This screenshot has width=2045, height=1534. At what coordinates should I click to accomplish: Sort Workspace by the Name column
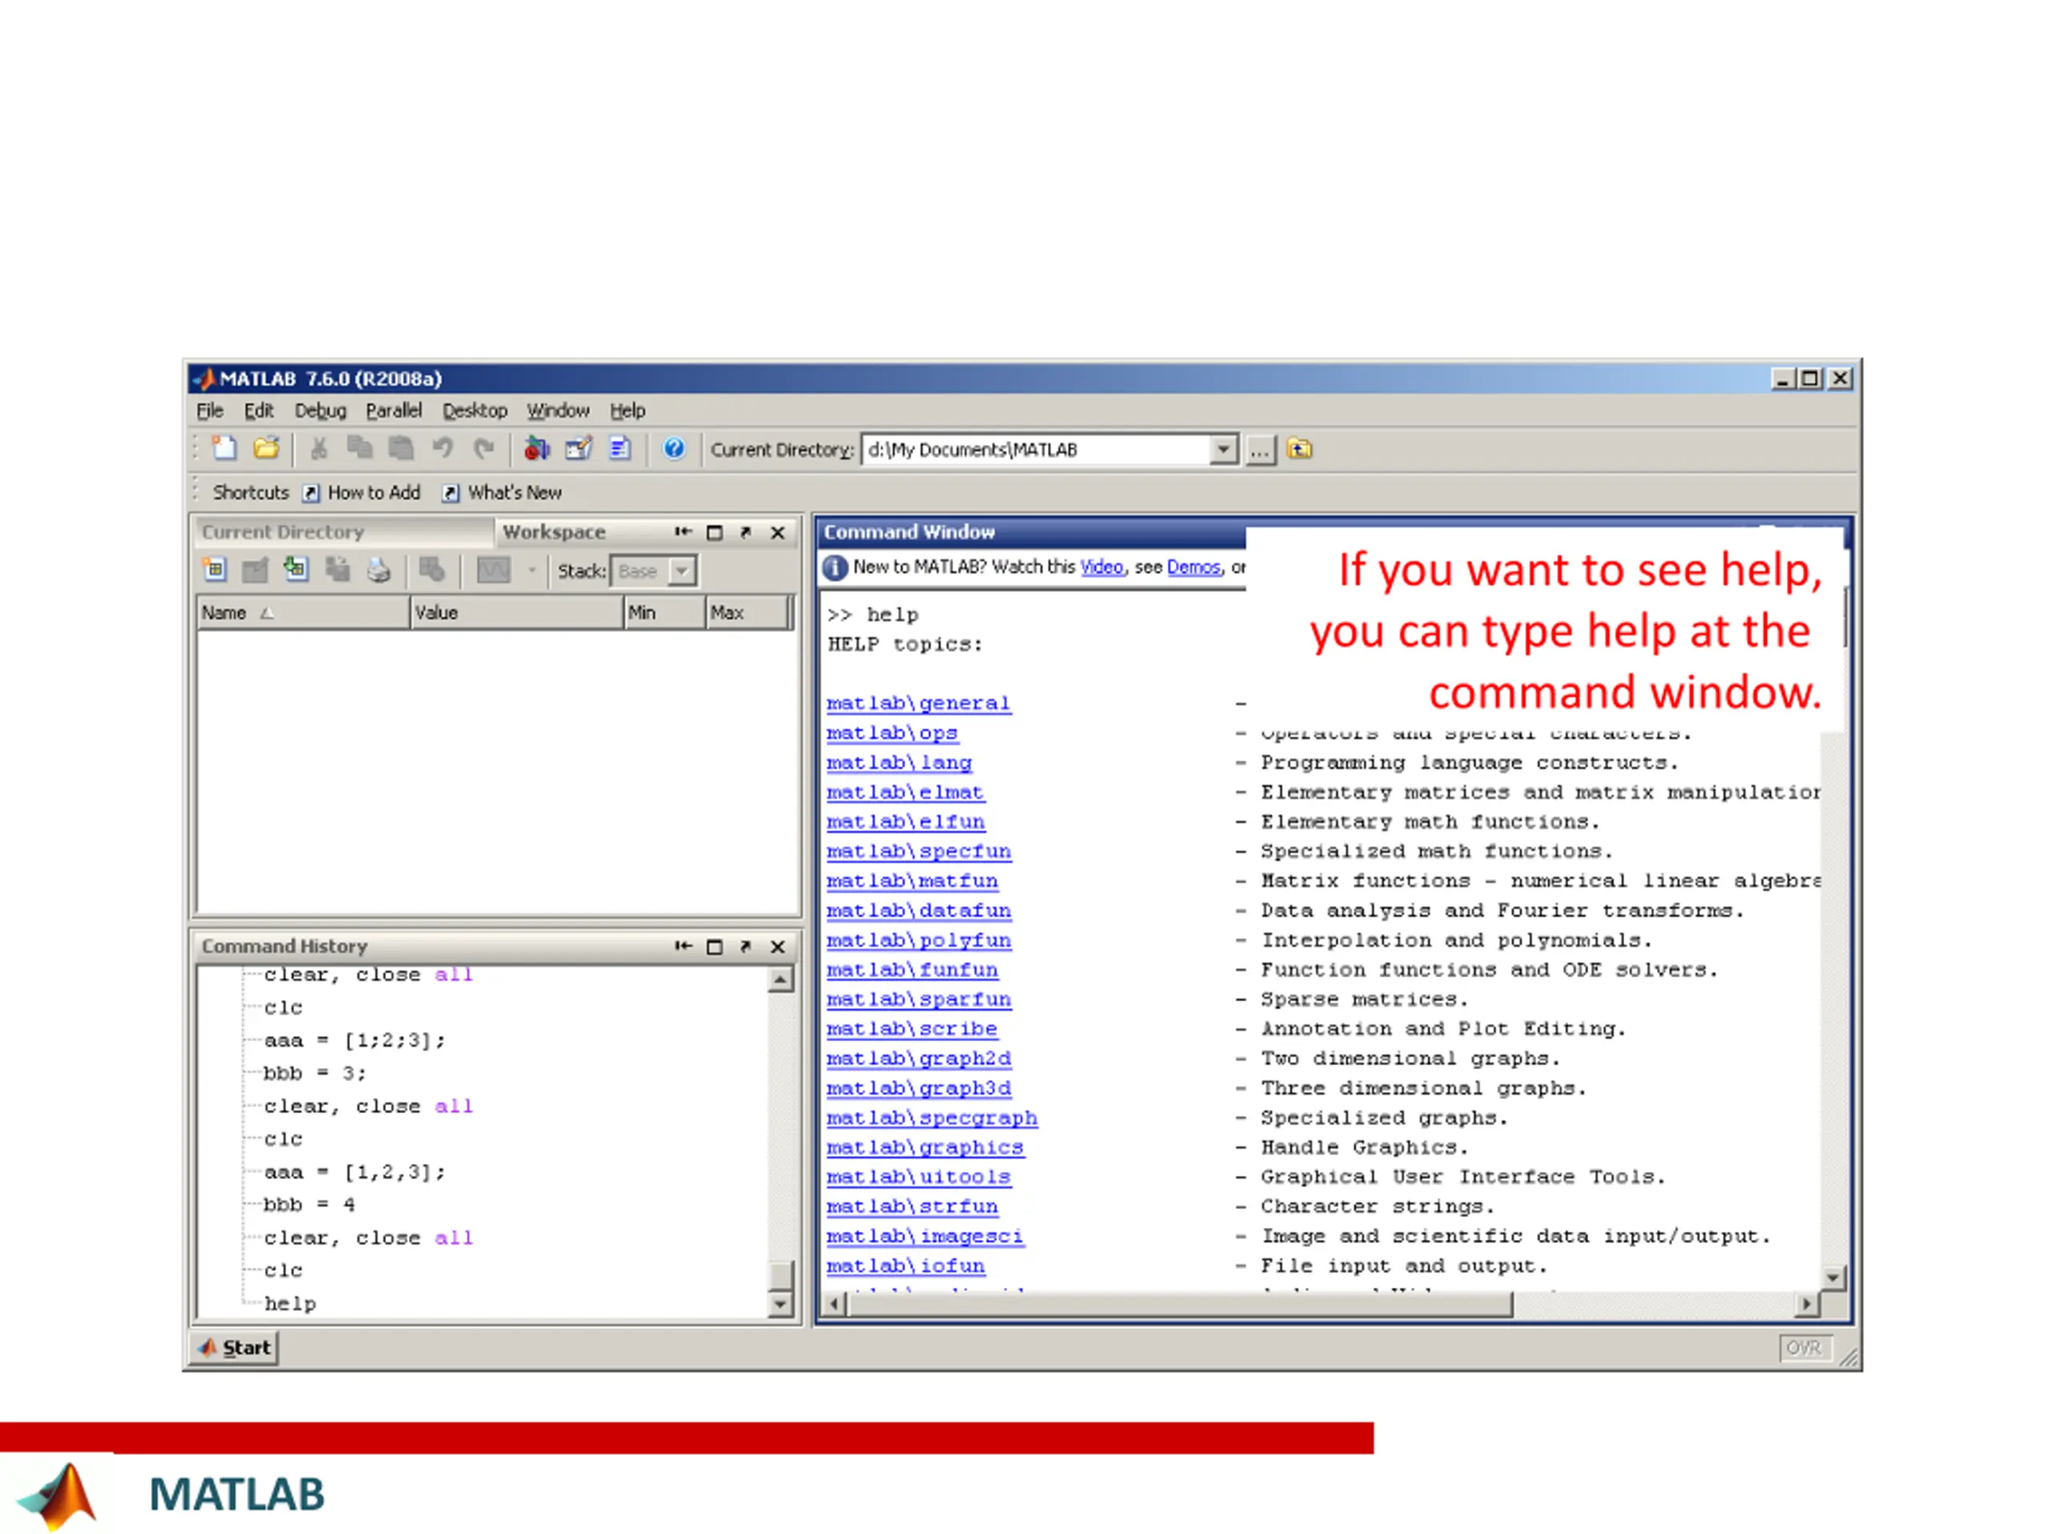tap(304, 613)
